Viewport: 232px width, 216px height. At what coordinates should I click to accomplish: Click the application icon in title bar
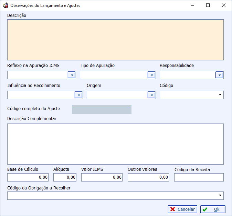6,5
